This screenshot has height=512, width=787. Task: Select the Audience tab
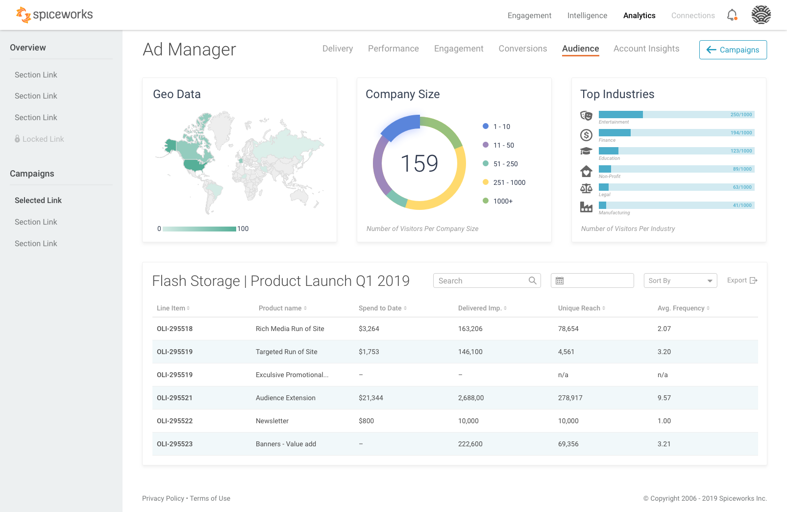581,49
